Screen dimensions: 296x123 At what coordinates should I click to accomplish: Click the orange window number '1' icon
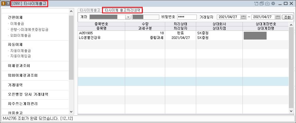click(x=3, y=3)
